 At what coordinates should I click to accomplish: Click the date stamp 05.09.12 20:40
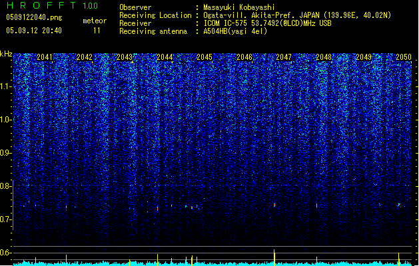tap(34, 31)
